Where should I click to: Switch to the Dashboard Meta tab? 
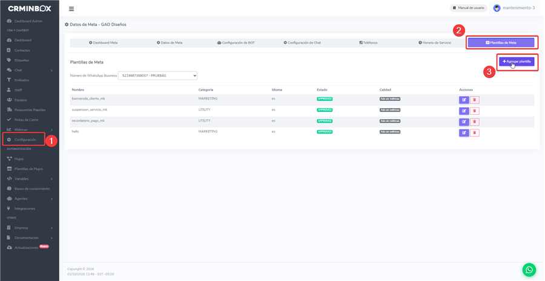tap(103, 43)
